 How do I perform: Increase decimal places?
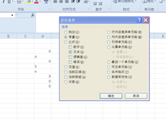tap(95, 4)
